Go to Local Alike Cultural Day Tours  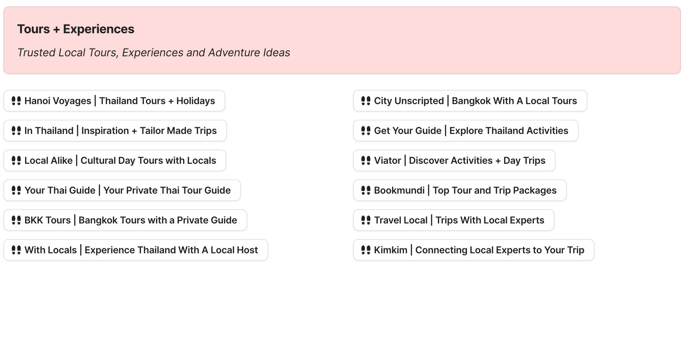pyautogui.click(x=120, y=160)
